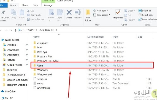The width and height of the screenshot is (157, 100).
Task: Select the eSupport folder
Action: [x=42, y=43]
